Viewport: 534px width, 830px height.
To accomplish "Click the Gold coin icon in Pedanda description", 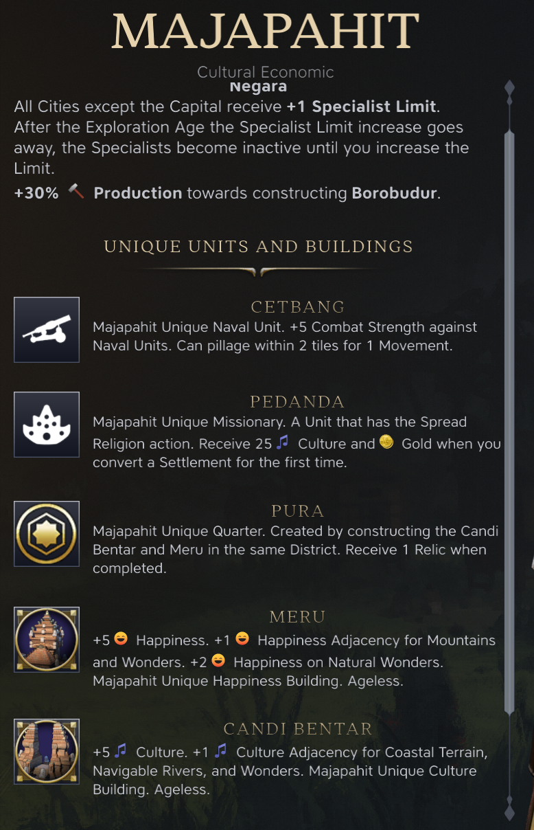I will tap(386, 443).
